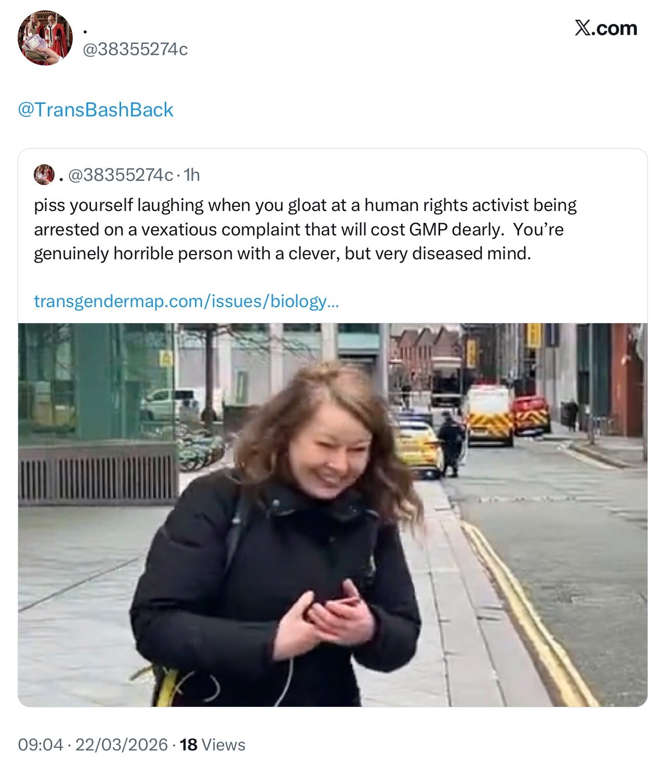Click the 09:04 timestamp
This screenshot has width=661, height=765.
point(40,745)
